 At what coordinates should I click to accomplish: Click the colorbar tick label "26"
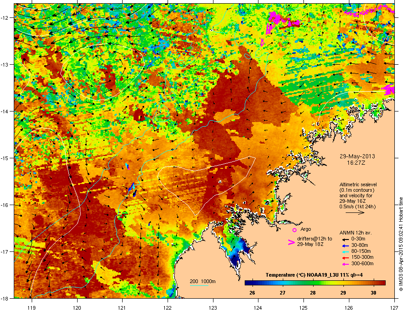tap(252, 293)
